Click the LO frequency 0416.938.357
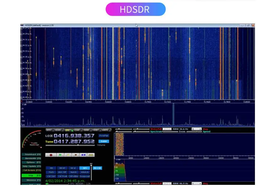Screen dimensions: 270x188 pos(74,136)
